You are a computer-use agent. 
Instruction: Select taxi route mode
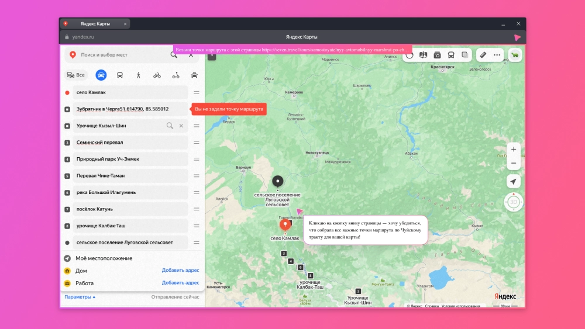[194, 75]
